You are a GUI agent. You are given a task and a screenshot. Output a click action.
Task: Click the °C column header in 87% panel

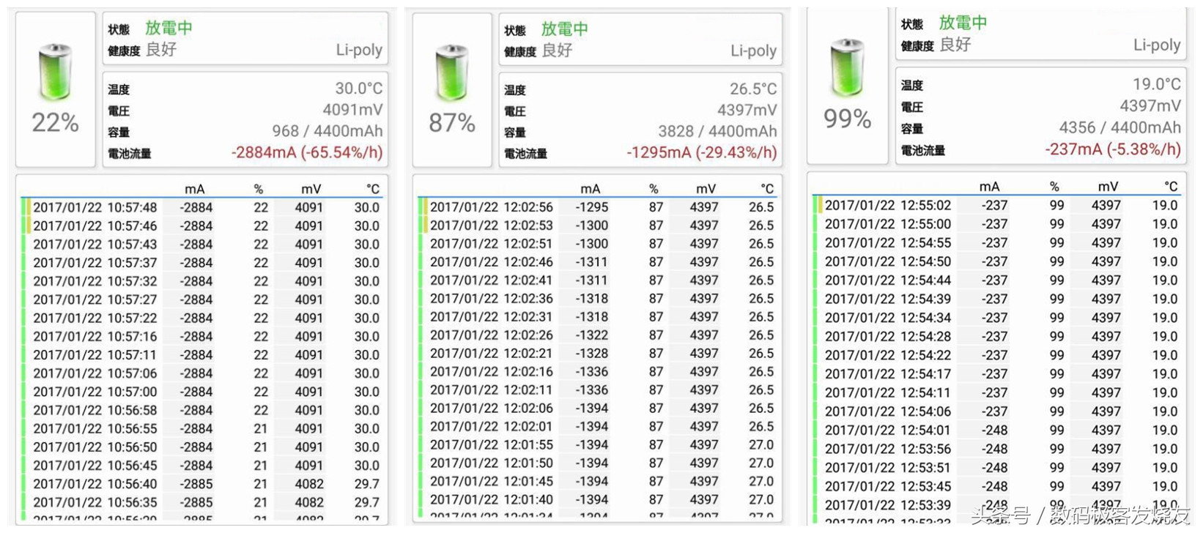pos(766,188)
